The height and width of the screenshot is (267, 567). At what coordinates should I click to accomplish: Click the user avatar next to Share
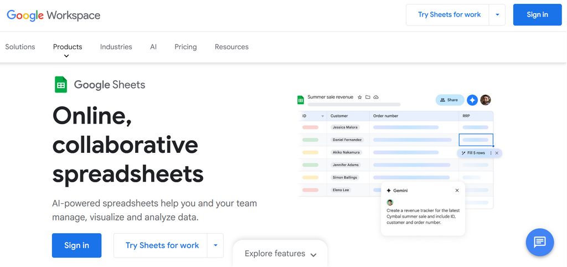[x=486, y=100]
